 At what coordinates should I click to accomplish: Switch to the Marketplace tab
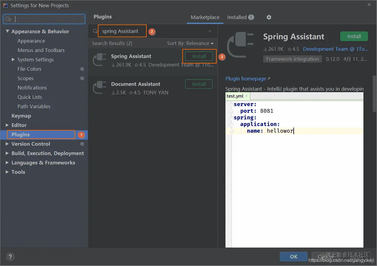[205, 17]
